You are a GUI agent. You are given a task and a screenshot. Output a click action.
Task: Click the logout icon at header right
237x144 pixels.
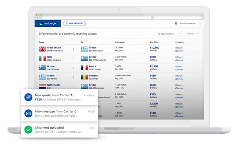point(201,23)
